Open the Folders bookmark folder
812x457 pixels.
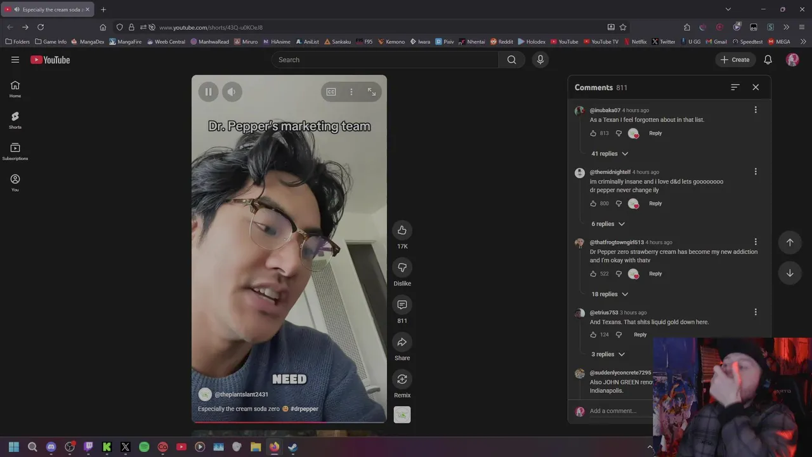[18, 42]
